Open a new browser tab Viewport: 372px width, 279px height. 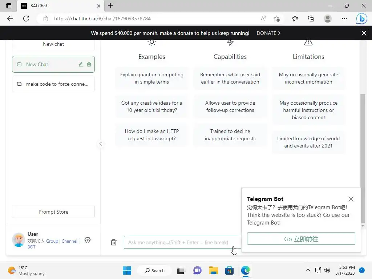110,6
